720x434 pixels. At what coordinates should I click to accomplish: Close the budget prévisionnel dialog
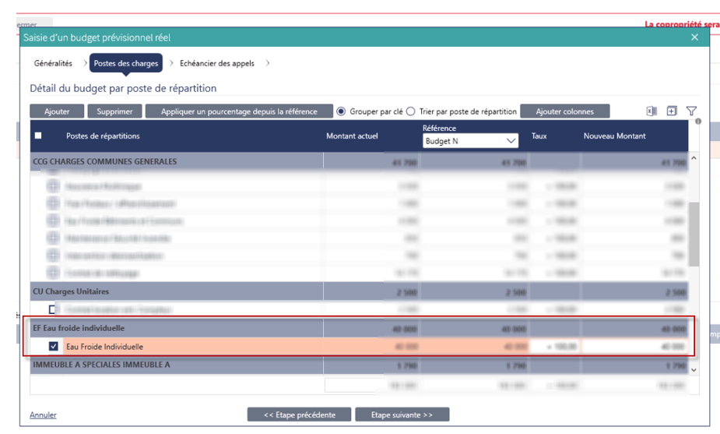click(695, 37)
